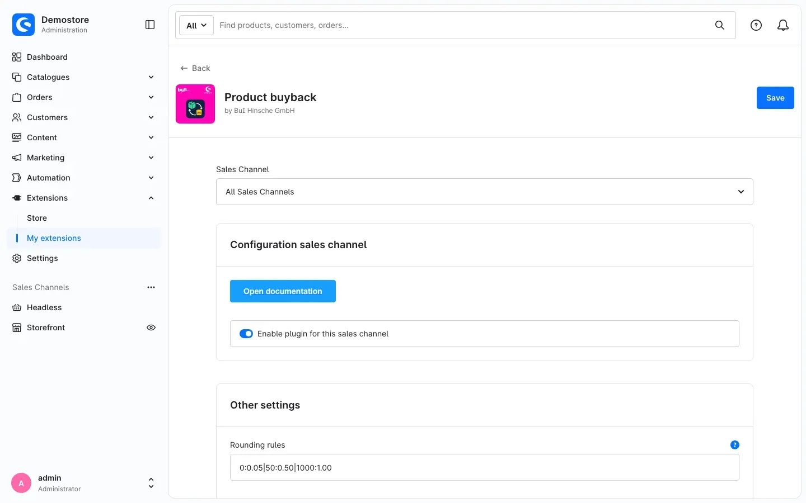Click the Automation icon in the sidebar
Screen dimensions: 806x503
click(x=17, y=178)
